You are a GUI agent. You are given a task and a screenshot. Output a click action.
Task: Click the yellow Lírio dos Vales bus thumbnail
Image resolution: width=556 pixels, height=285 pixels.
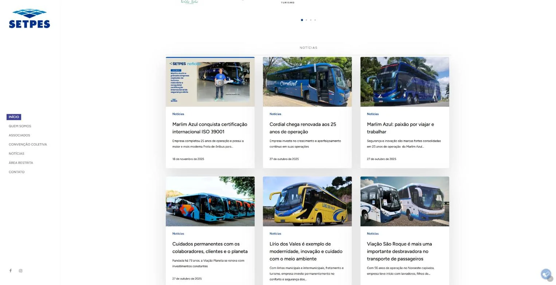tap(308, 201)
